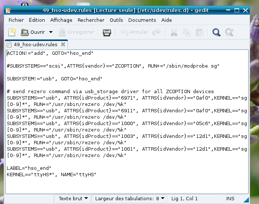
Task: Click the Annuler undo arrow
Action: click(124, 32)
